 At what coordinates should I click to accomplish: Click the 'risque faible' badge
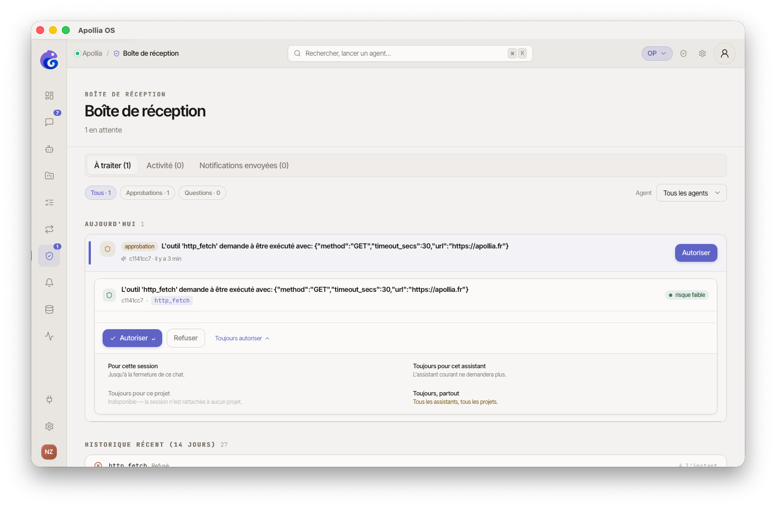687,295
